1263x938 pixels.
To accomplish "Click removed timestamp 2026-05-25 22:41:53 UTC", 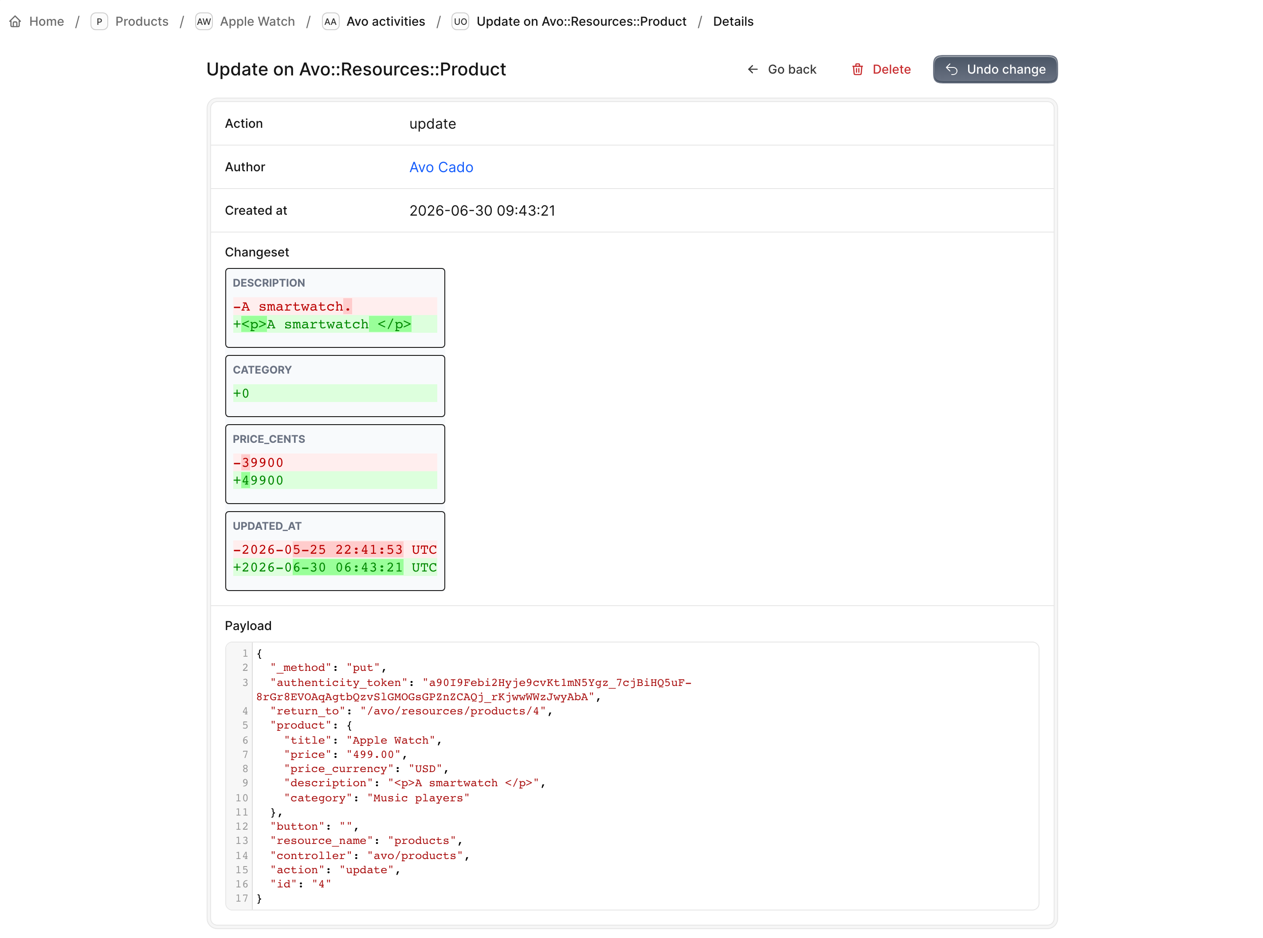I will (x=335, y=550).
